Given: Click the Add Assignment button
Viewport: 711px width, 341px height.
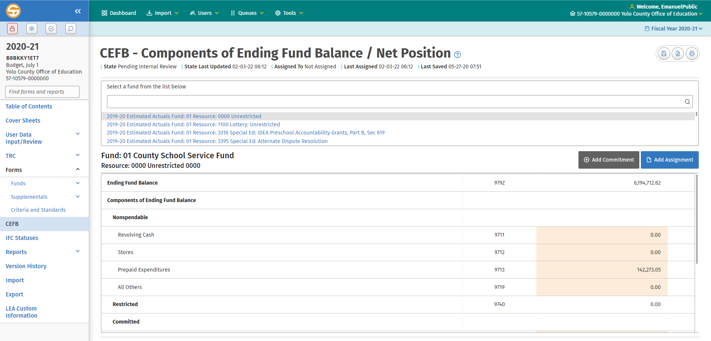Looking at the screenshot, I should (669, 160).
